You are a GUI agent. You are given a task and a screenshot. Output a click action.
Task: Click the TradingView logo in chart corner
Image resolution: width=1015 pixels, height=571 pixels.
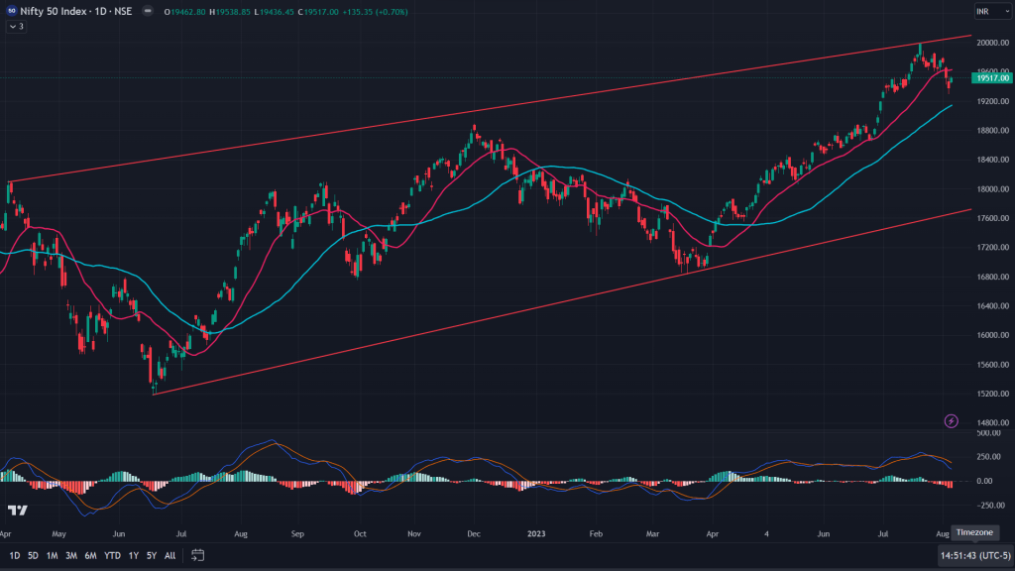[x=17, y=511]
